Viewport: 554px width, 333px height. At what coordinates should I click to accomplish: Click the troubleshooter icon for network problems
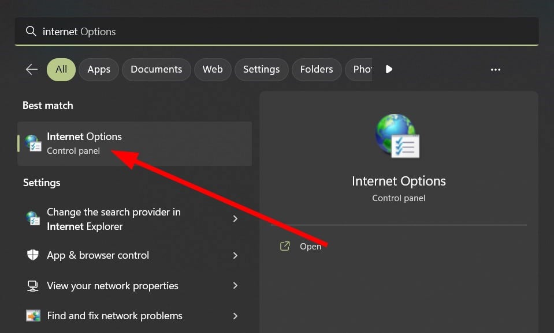click(x=33, y=316)
